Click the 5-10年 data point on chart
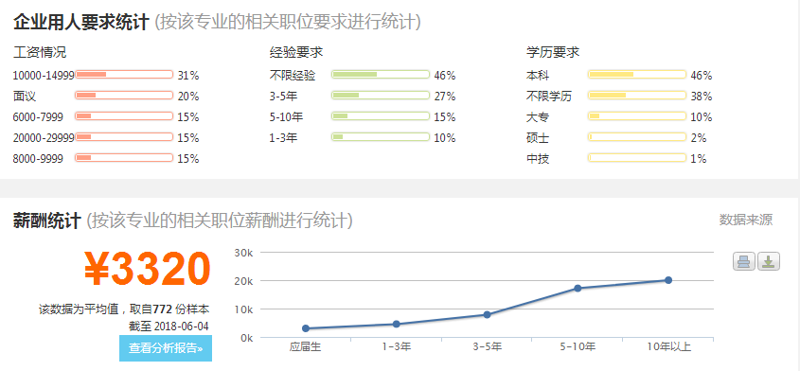Screen dimensions: 800x371 pos(578,288)
